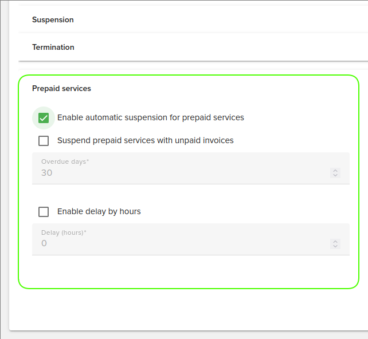Click the Delay hours decrement arrow
Image resolution: width=368 pixels, height=339 pixels.
[x=336, y=246]
